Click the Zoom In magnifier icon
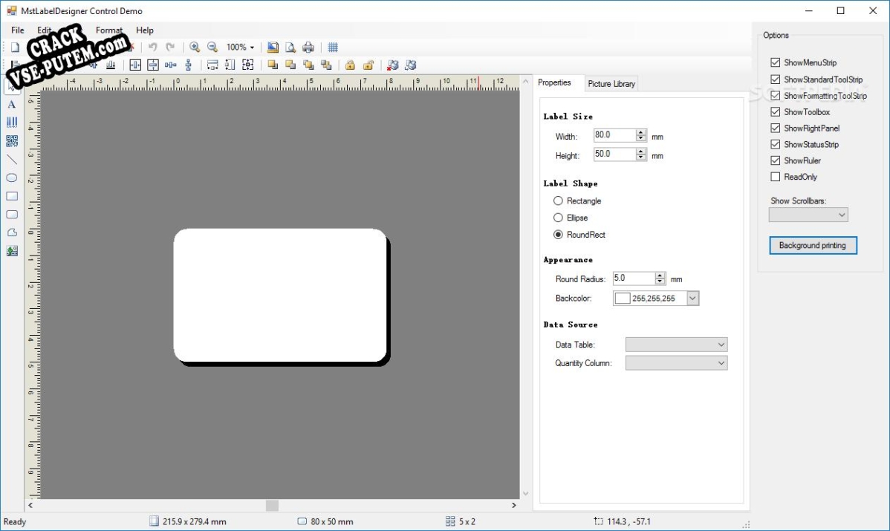Viewport: 890px width, 531px height. point(195,47)
